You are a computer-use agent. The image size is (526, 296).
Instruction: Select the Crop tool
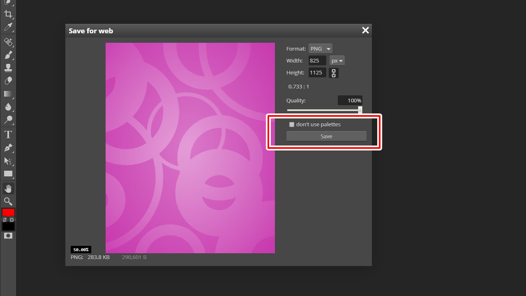coord(8,14)
